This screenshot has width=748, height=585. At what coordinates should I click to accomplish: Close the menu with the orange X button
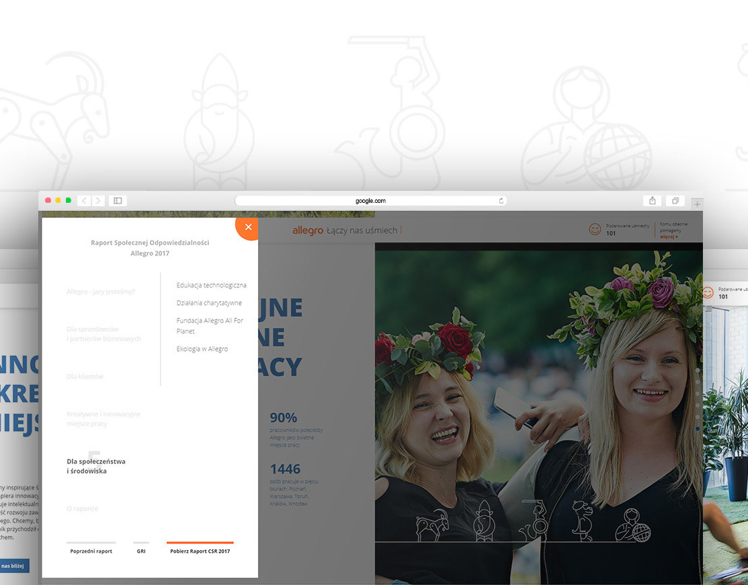[x=247, y=228]
